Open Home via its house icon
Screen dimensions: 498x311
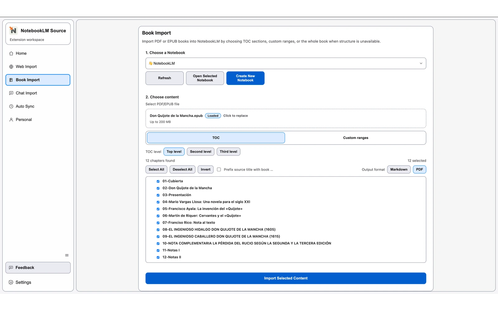pos(11,53)
